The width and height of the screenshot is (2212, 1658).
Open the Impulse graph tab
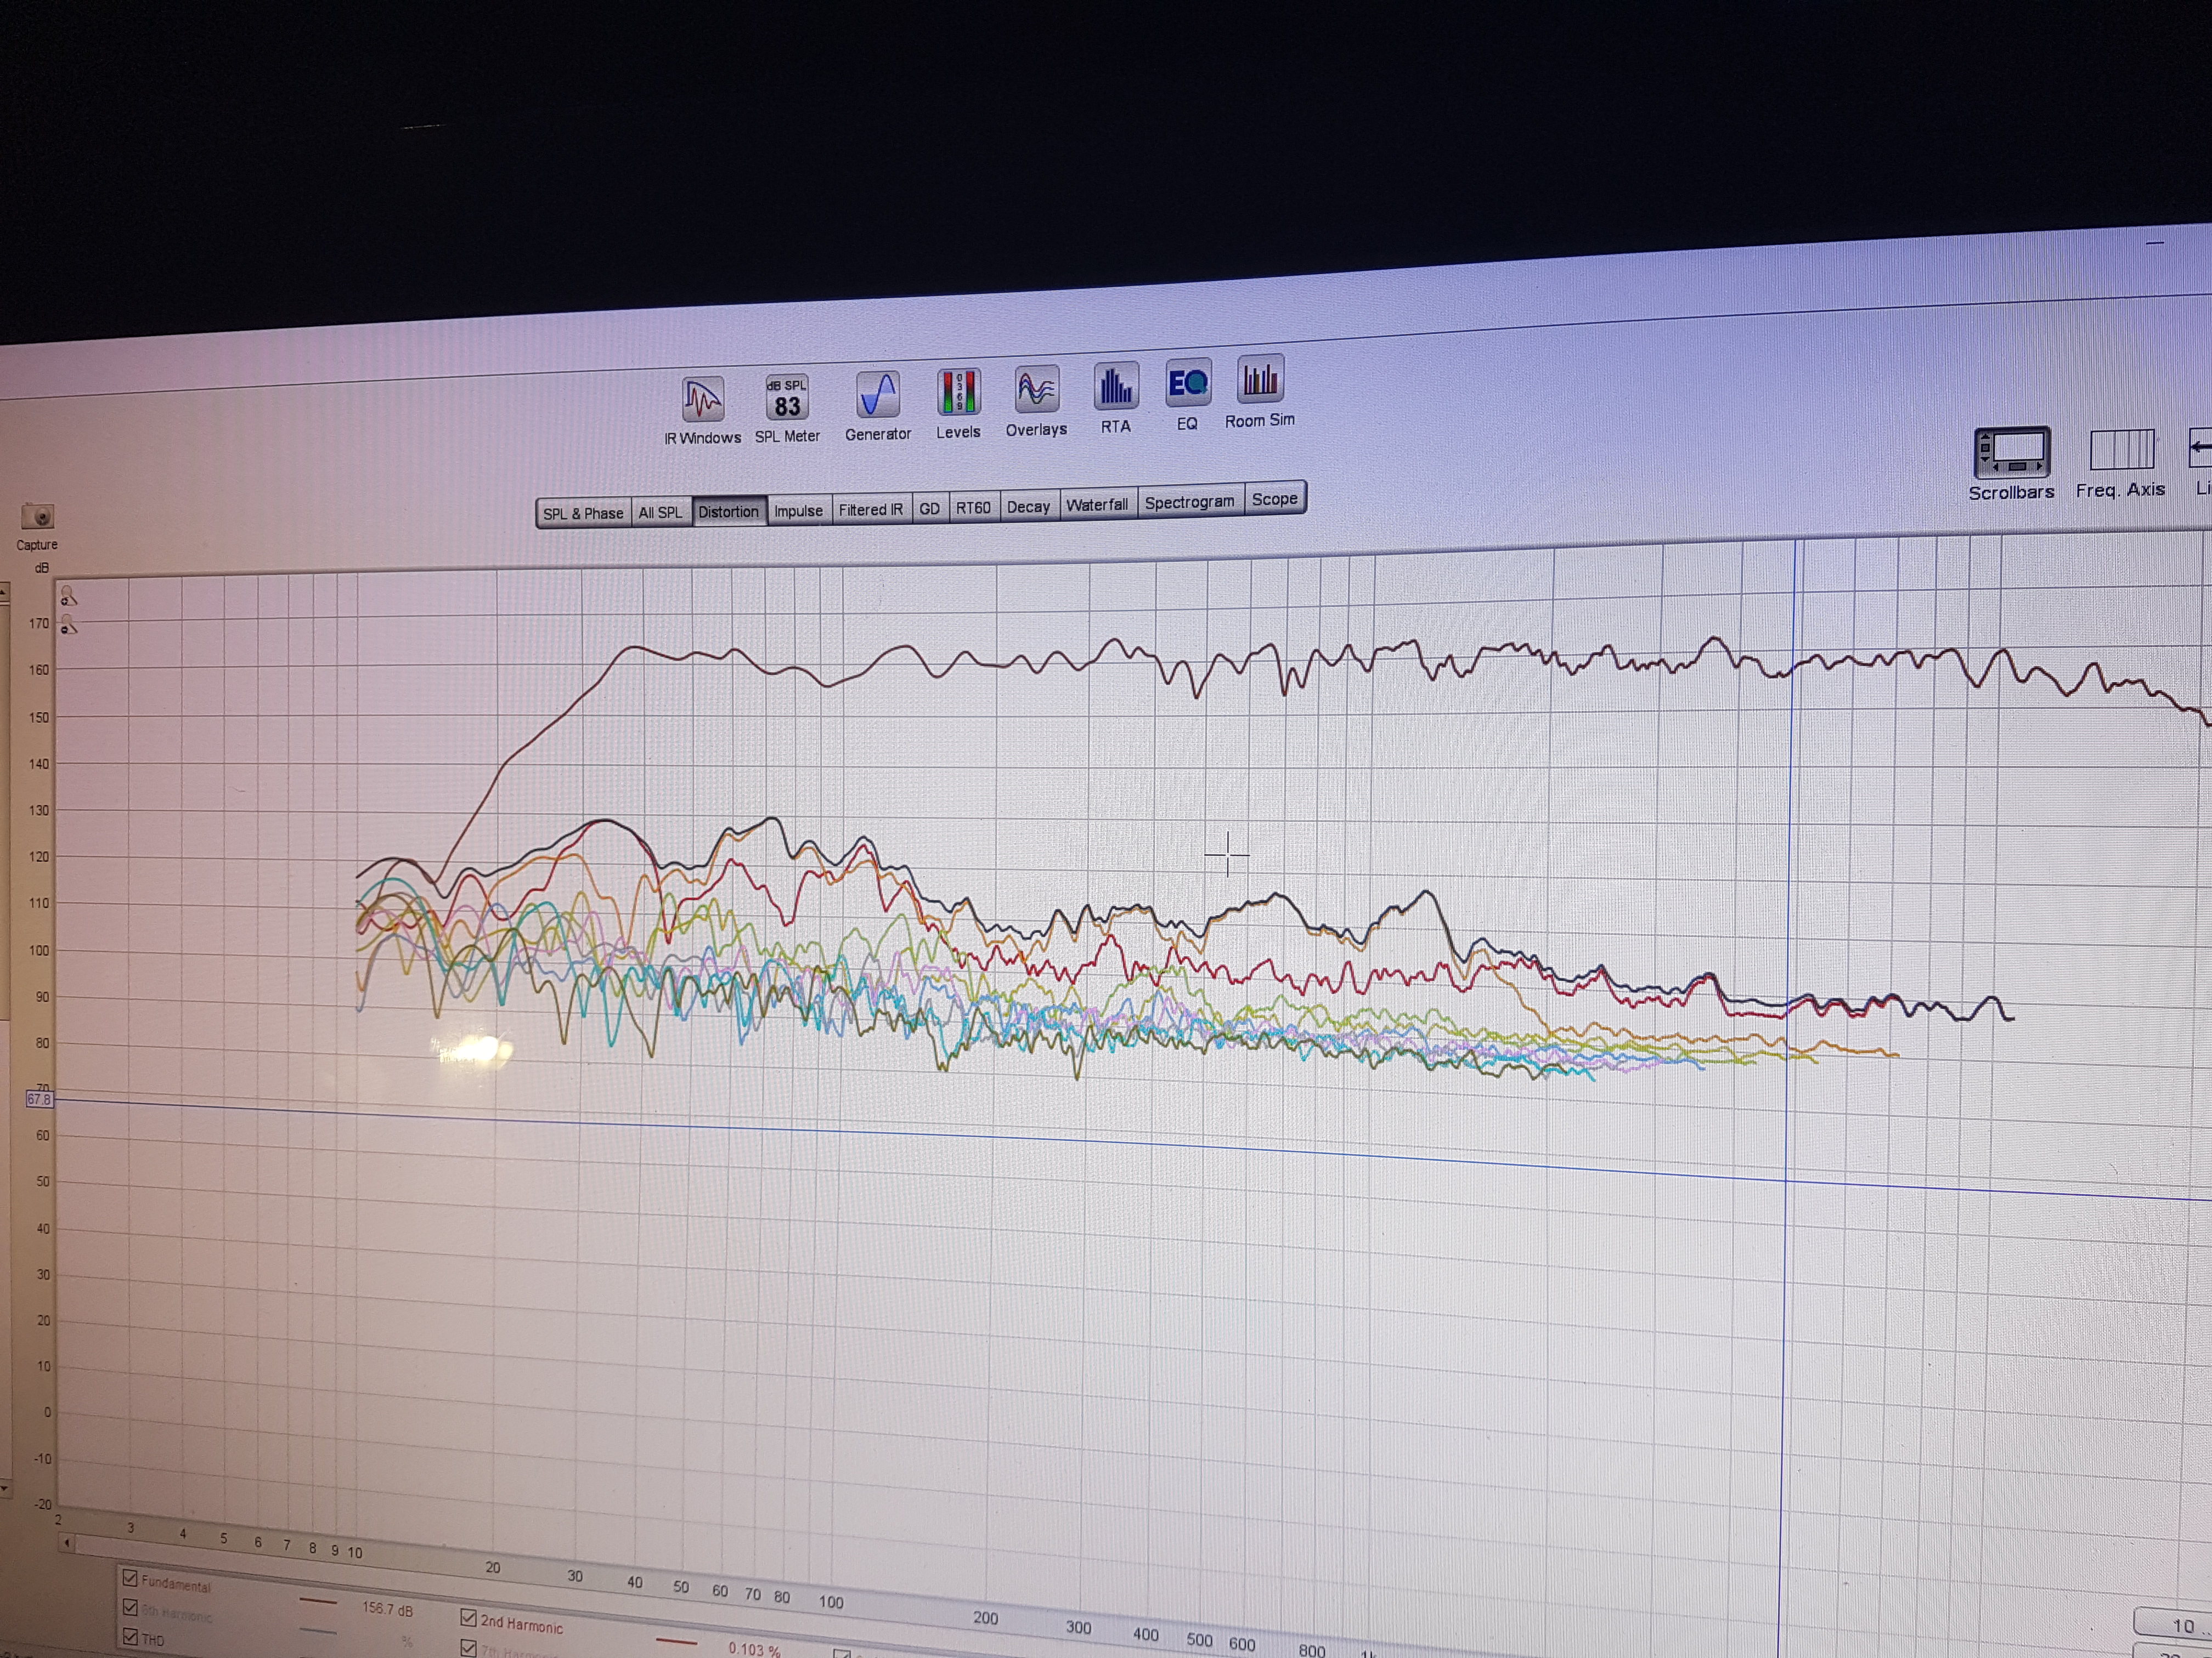point(798,510)
